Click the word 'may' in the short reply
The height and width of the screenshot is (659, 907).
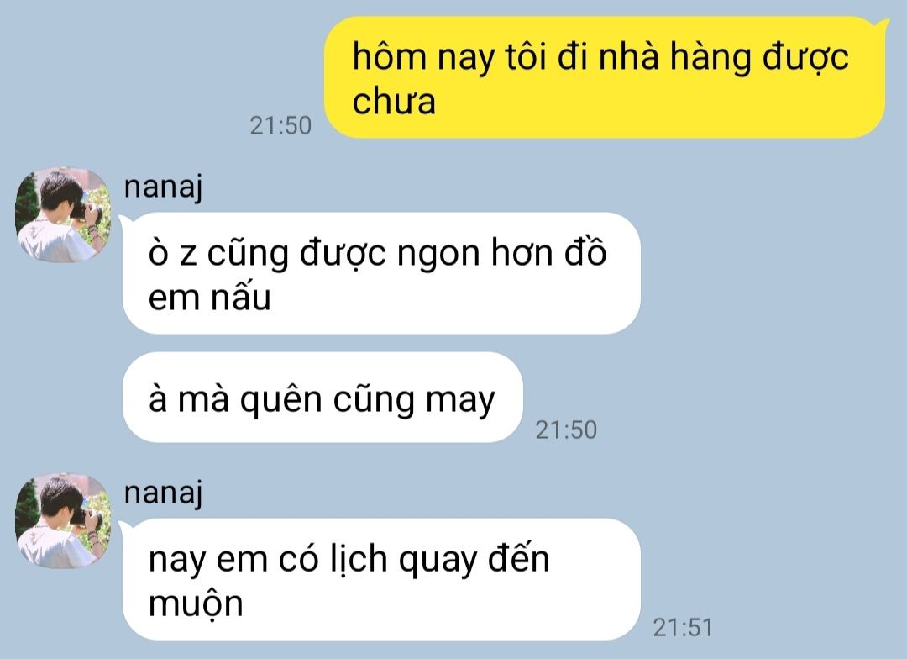(460, 402)
